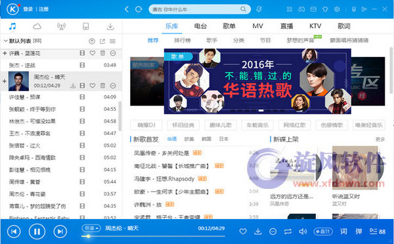Screen dimensions: 394x244
Task: Open the radio broadcast sidebar icon
Action: point(61,26)
